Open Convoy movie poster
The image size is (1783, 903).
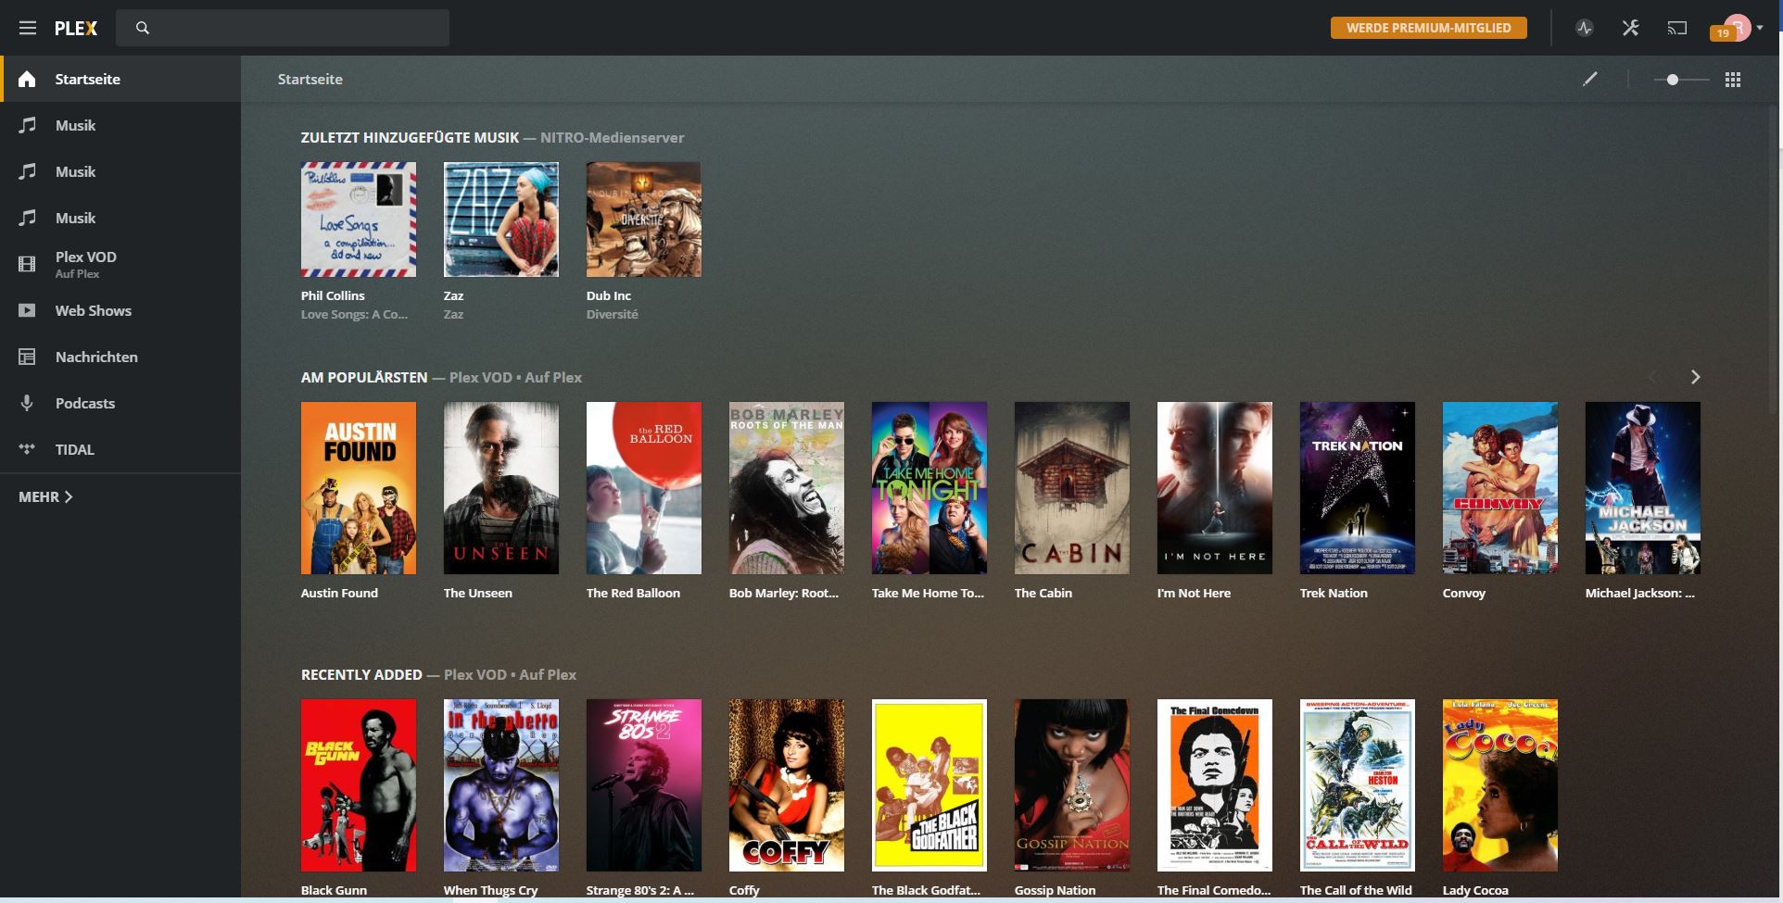[x=1500, y=488]
